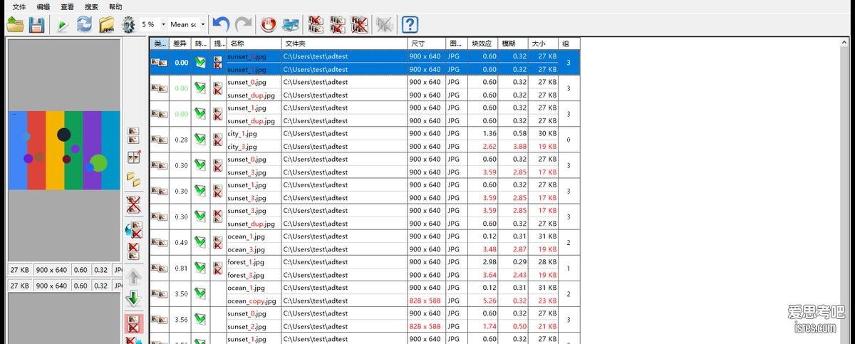Viewport: 855px width, 344px height.
Task: Sort by the 尺寸 column header
Action: (426, 43)
